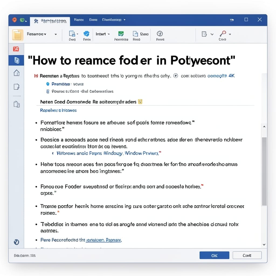Click the note page icon in the sidebar

[x=16, y=87]
